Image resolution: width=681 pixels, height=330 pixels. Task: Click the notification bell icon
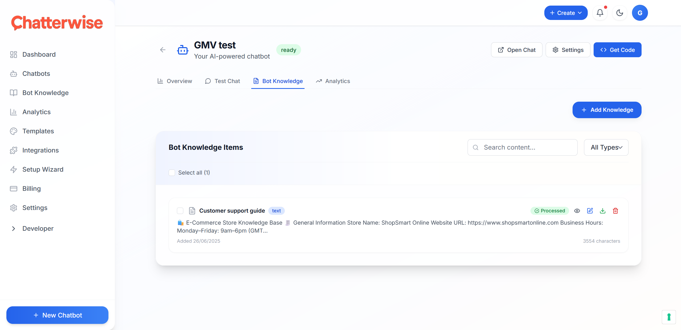click(600, 13)
